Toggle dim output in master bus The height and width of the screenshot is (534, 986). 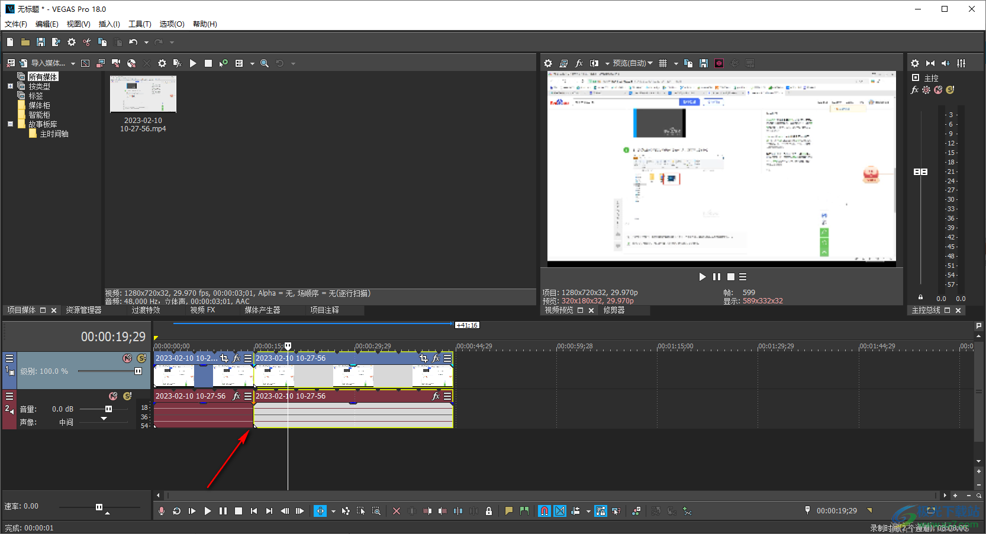click(946, 63)
